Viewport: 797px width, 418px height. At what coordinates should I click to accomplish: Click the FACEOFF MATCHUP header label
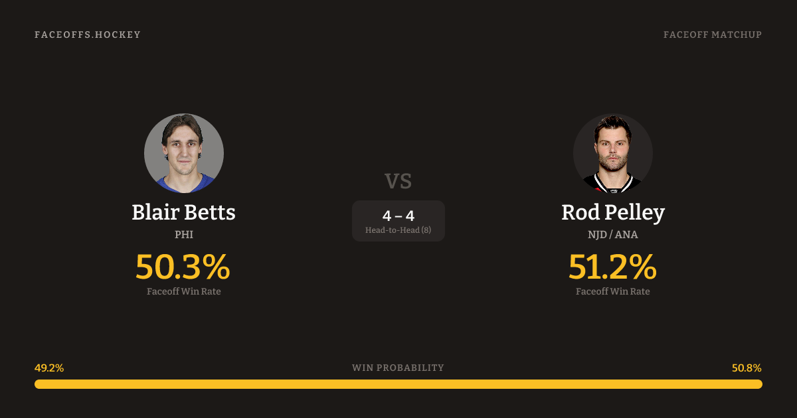point(712,35)
